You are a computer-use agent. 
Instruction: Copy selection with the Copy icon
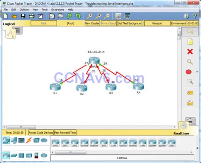[x=52, y=16]
